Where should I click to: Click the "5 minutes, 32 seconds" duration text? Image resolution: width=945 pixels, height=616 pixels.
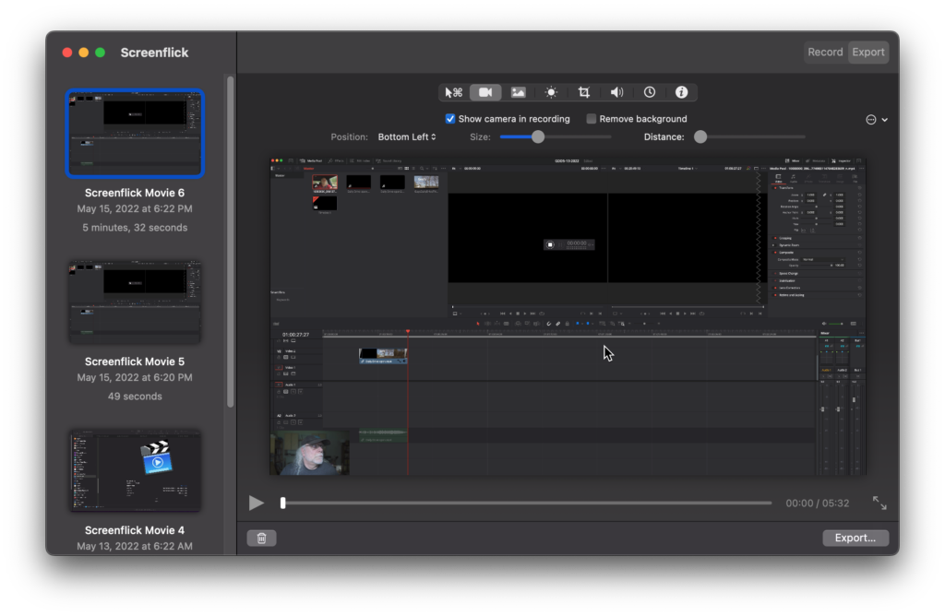point(135,228)
